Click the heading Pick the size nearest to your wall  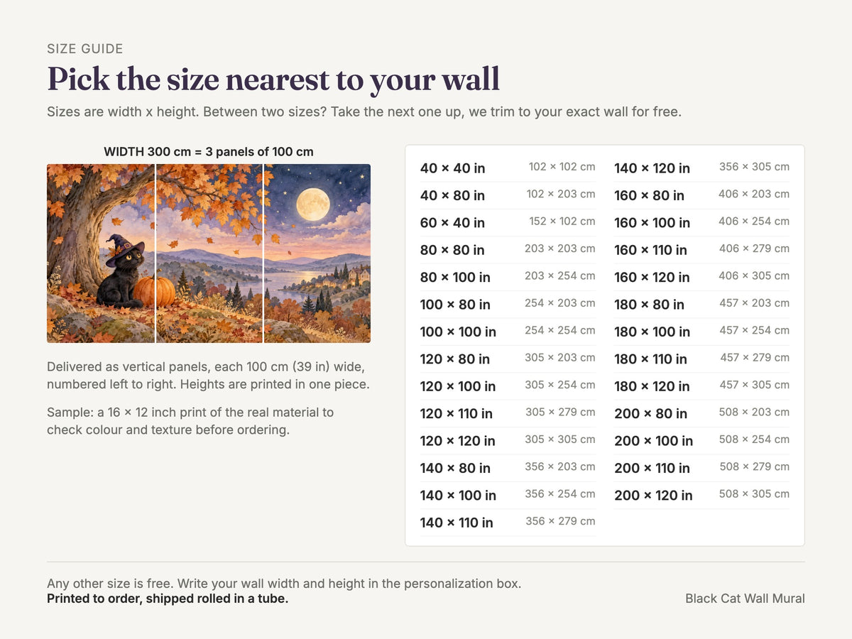coord(273,80)
